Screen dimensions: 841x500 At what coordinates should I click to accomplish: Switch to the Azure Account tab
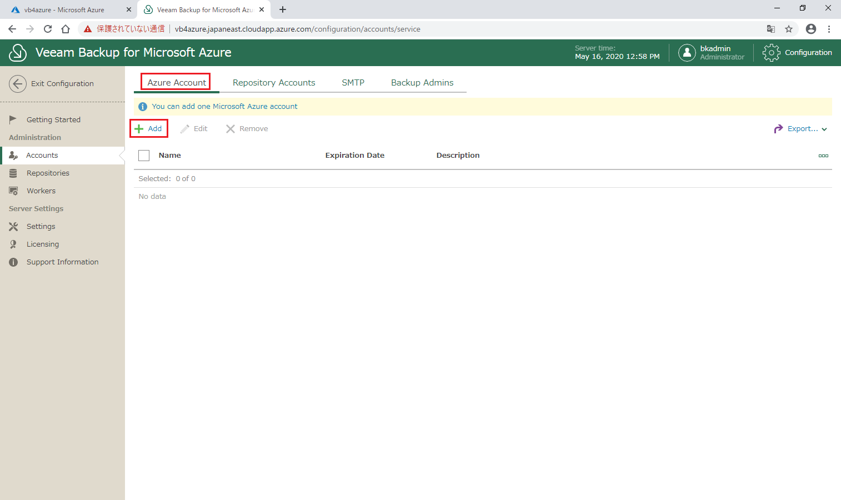tap(177, 83)
